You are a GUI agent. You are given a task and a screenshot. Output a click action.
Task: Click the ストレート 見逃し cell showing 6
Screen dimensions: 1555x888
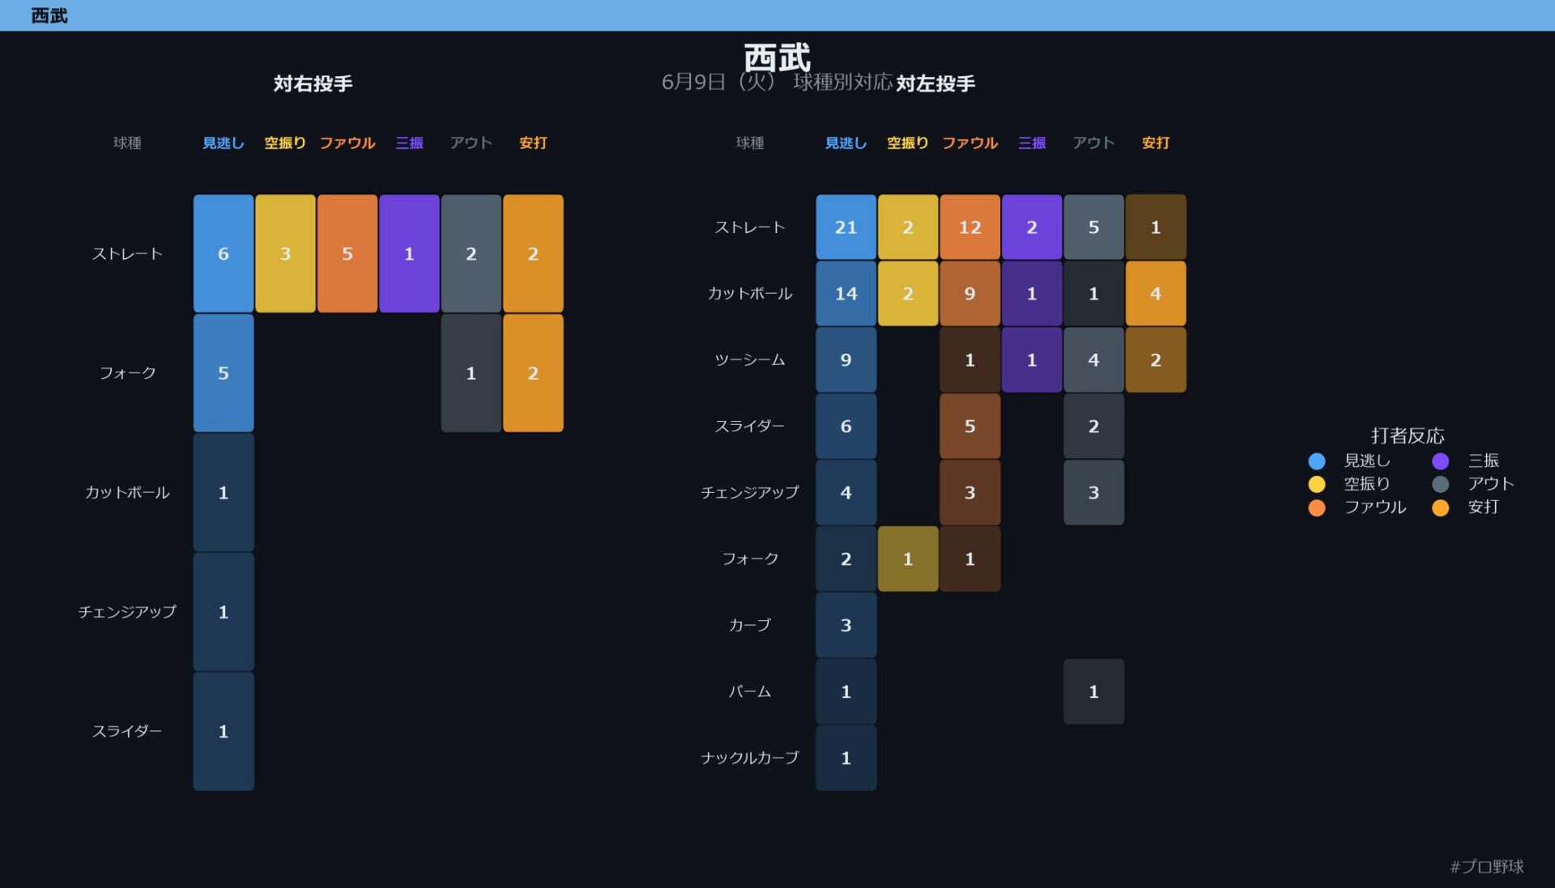point(224,253)
